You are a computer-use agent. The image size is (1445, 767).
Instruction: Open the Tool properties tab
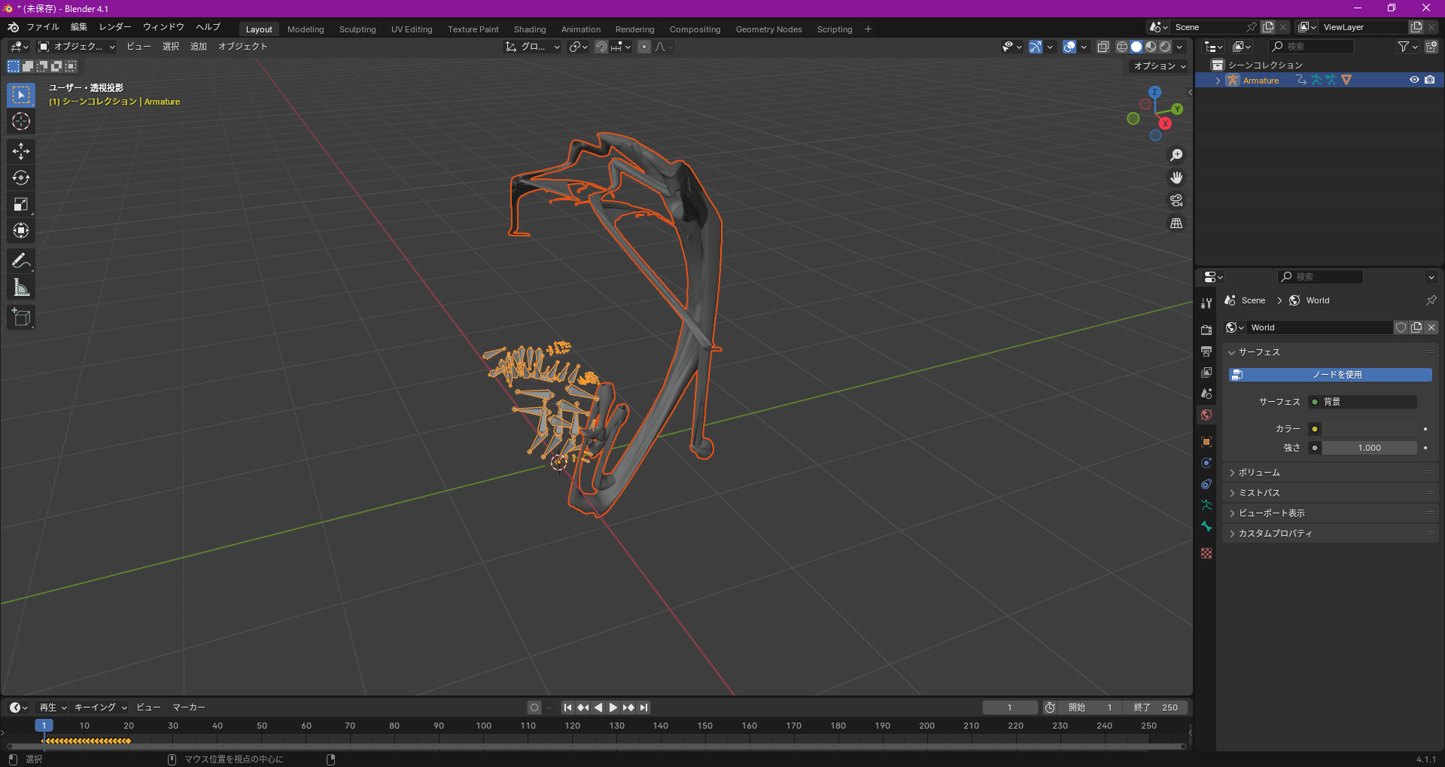coord(1206,303)
